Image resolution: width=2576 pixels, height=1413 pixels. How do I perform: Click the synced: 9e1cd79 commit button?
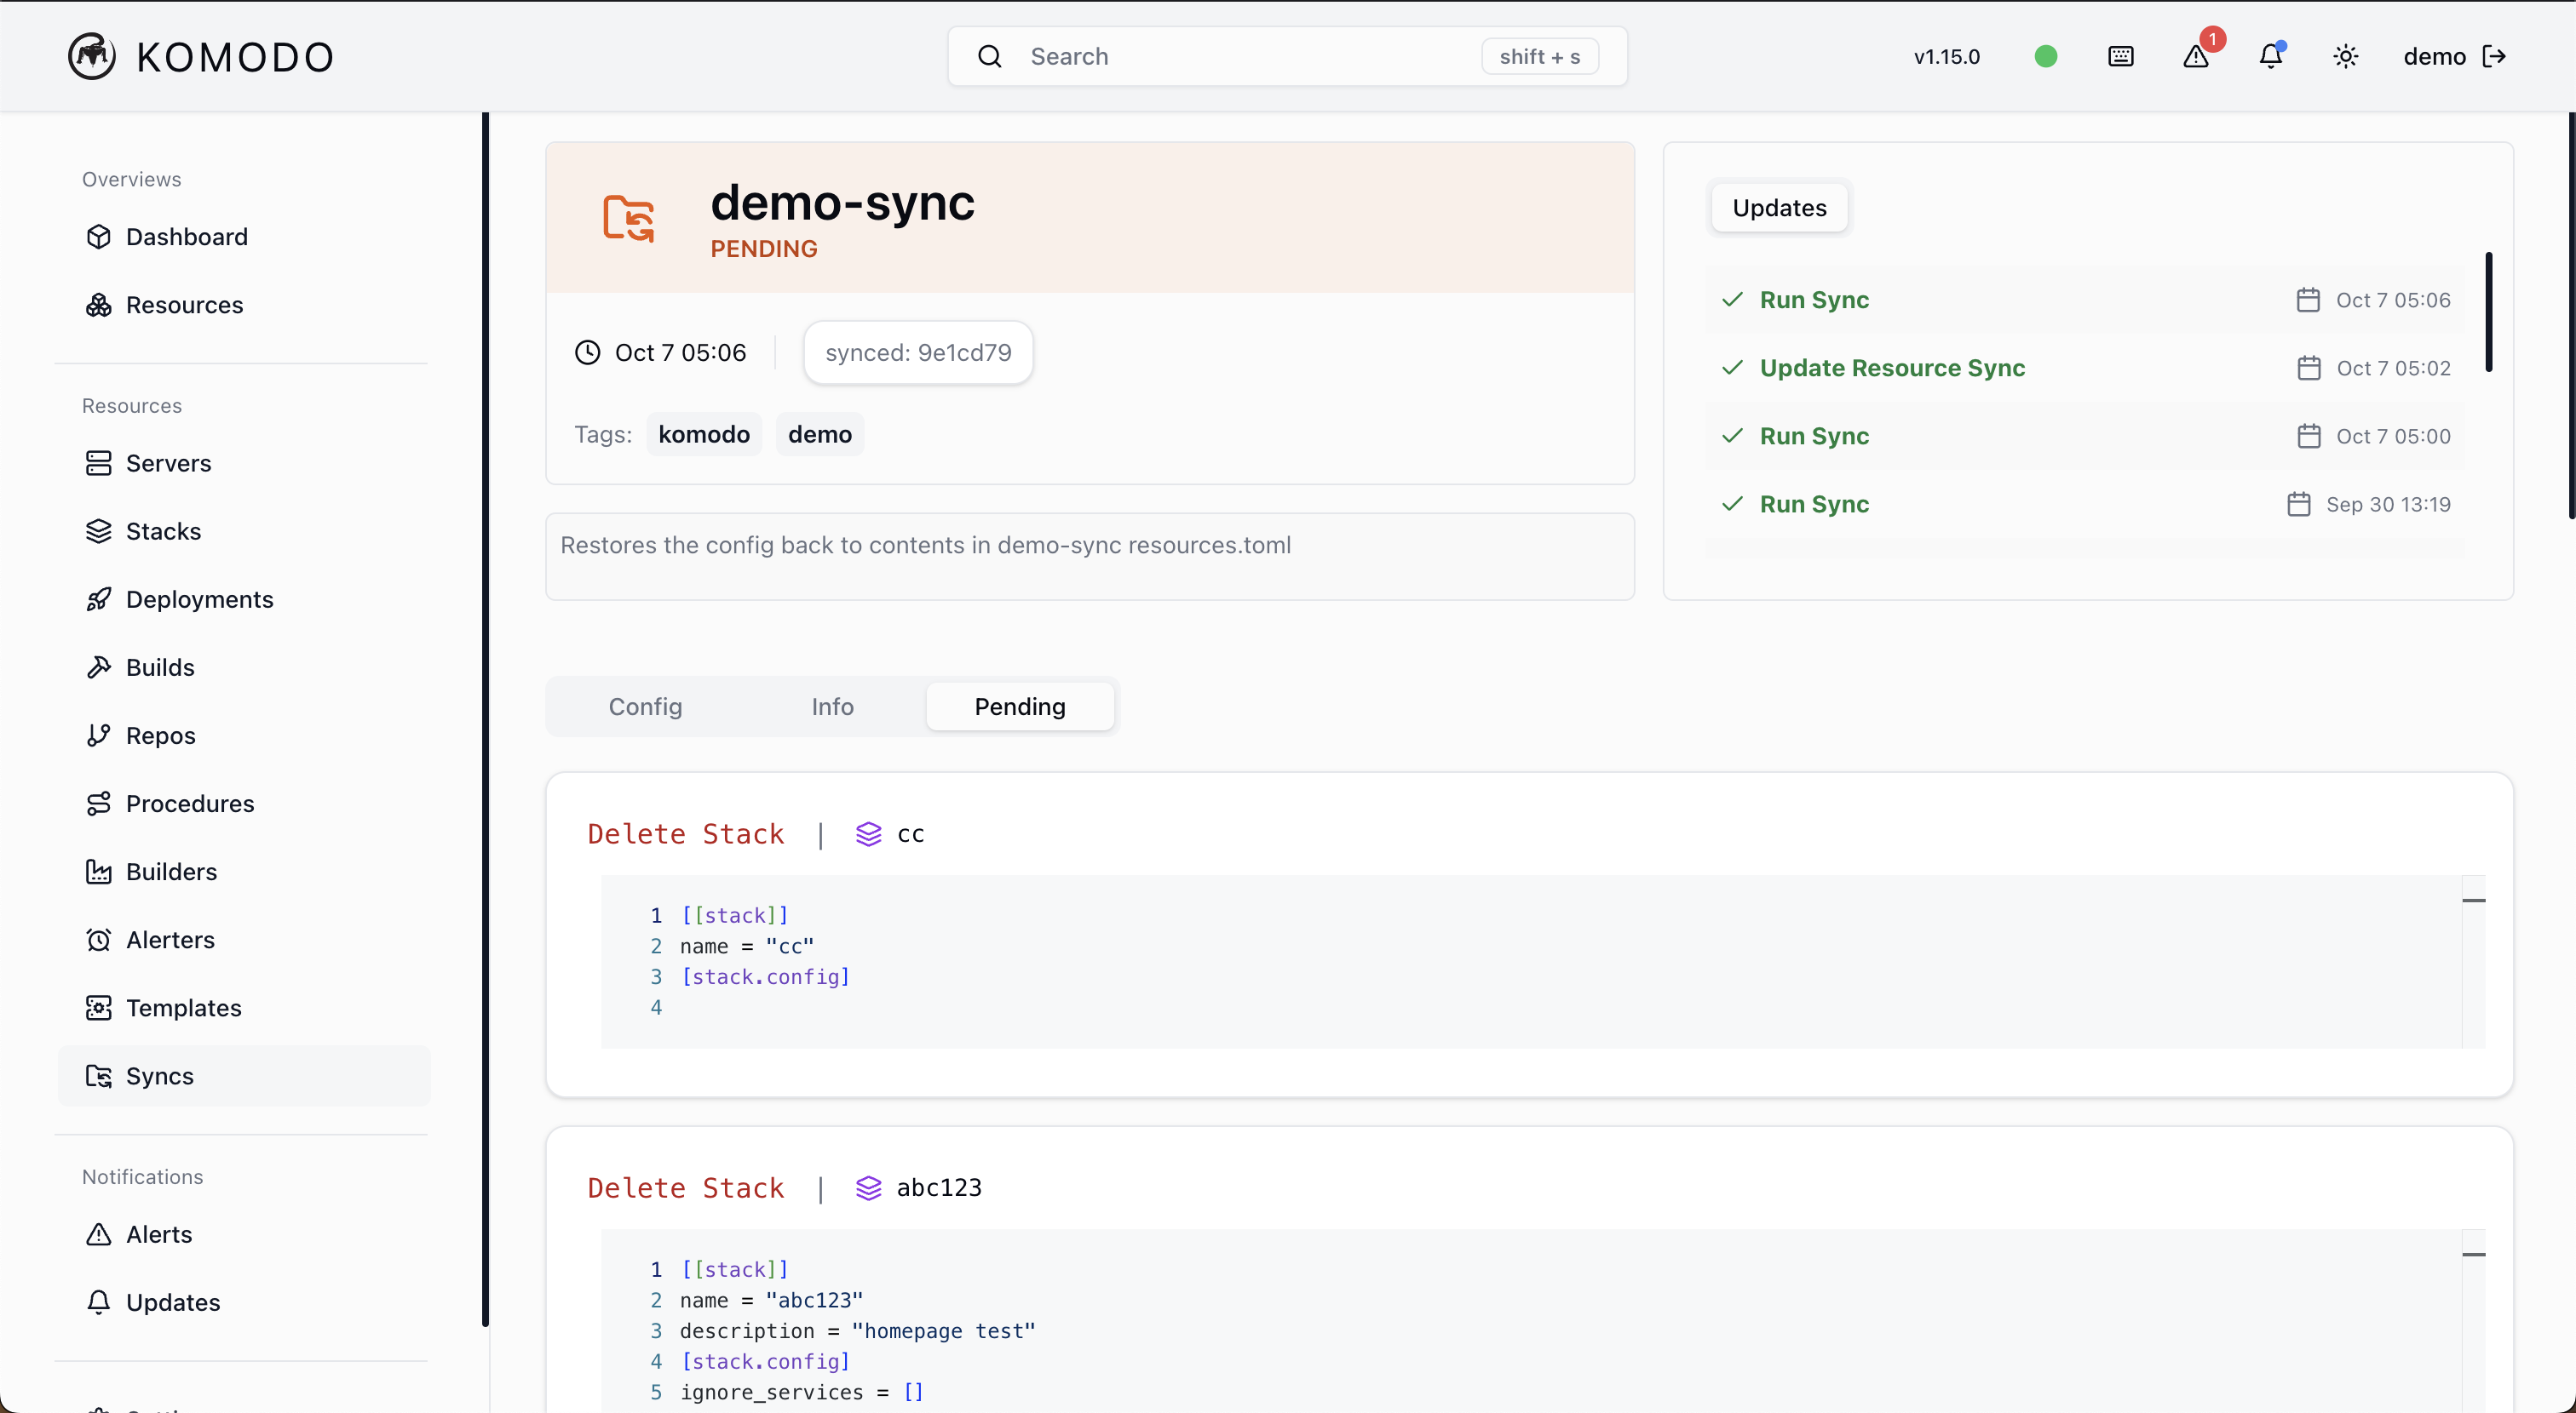point(918,352)
